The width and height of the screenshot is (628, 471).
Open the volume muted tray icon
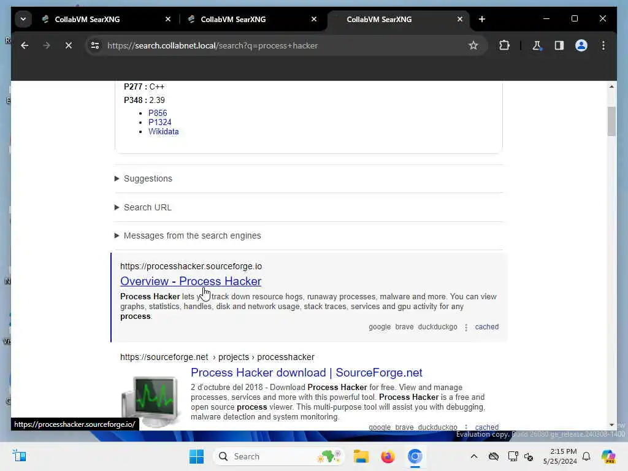coord(529,456)
